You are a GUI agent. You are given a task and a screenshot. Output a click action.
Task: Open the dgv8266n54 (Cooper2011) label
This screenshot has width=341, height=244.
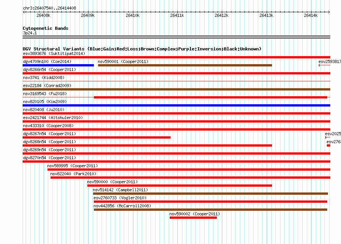click(49, 69)
